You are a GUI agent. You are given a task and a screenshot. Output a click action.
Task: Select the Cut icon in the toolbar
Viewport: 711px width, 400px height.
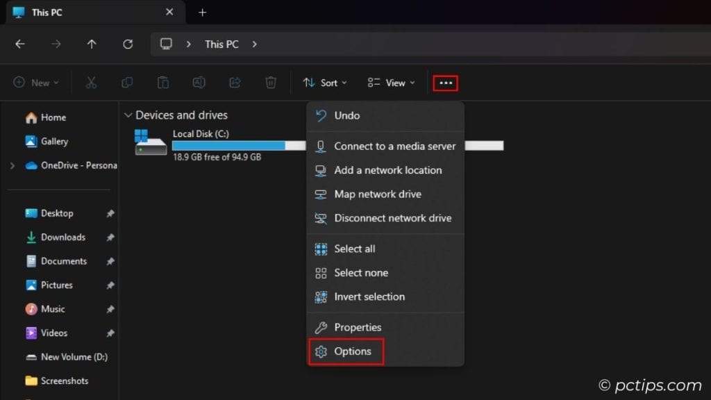92,83
